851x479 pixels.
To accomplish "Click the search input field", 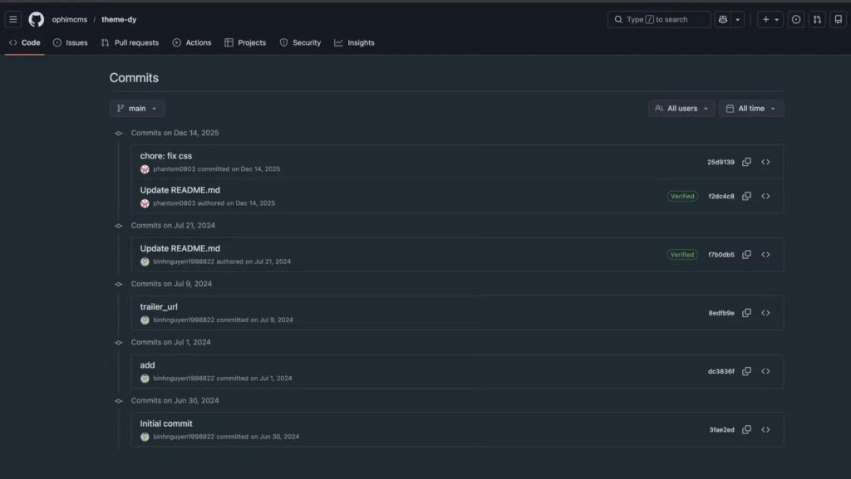I will [x=659, y=19].
